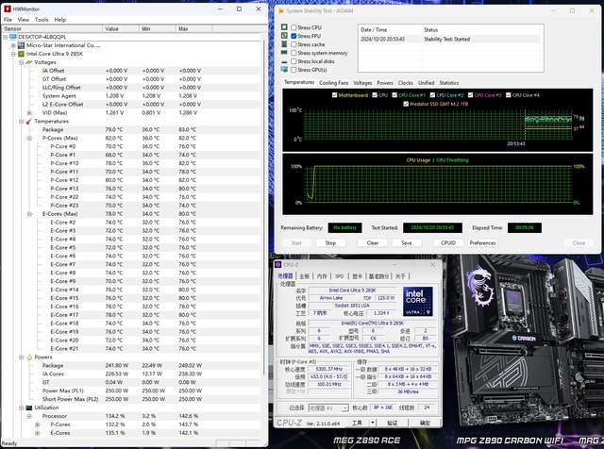Enable the Stress system memory checkbox
Image resolution: width=604 pixels, height=449 pixels.
click(294, 53)
